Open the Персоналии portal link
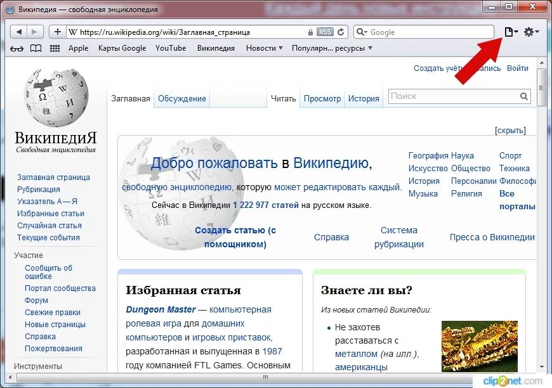Screen dimensions: 552x388 (x=474, y=181)
